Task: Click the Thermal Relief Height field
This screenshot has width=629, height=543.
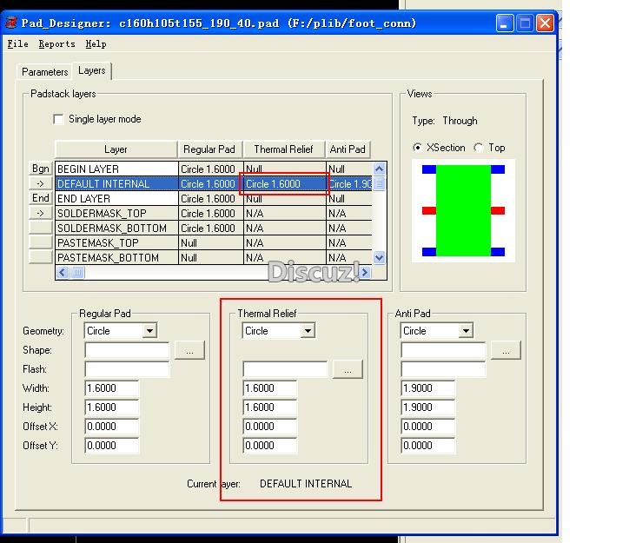Action: click(270, 407)
